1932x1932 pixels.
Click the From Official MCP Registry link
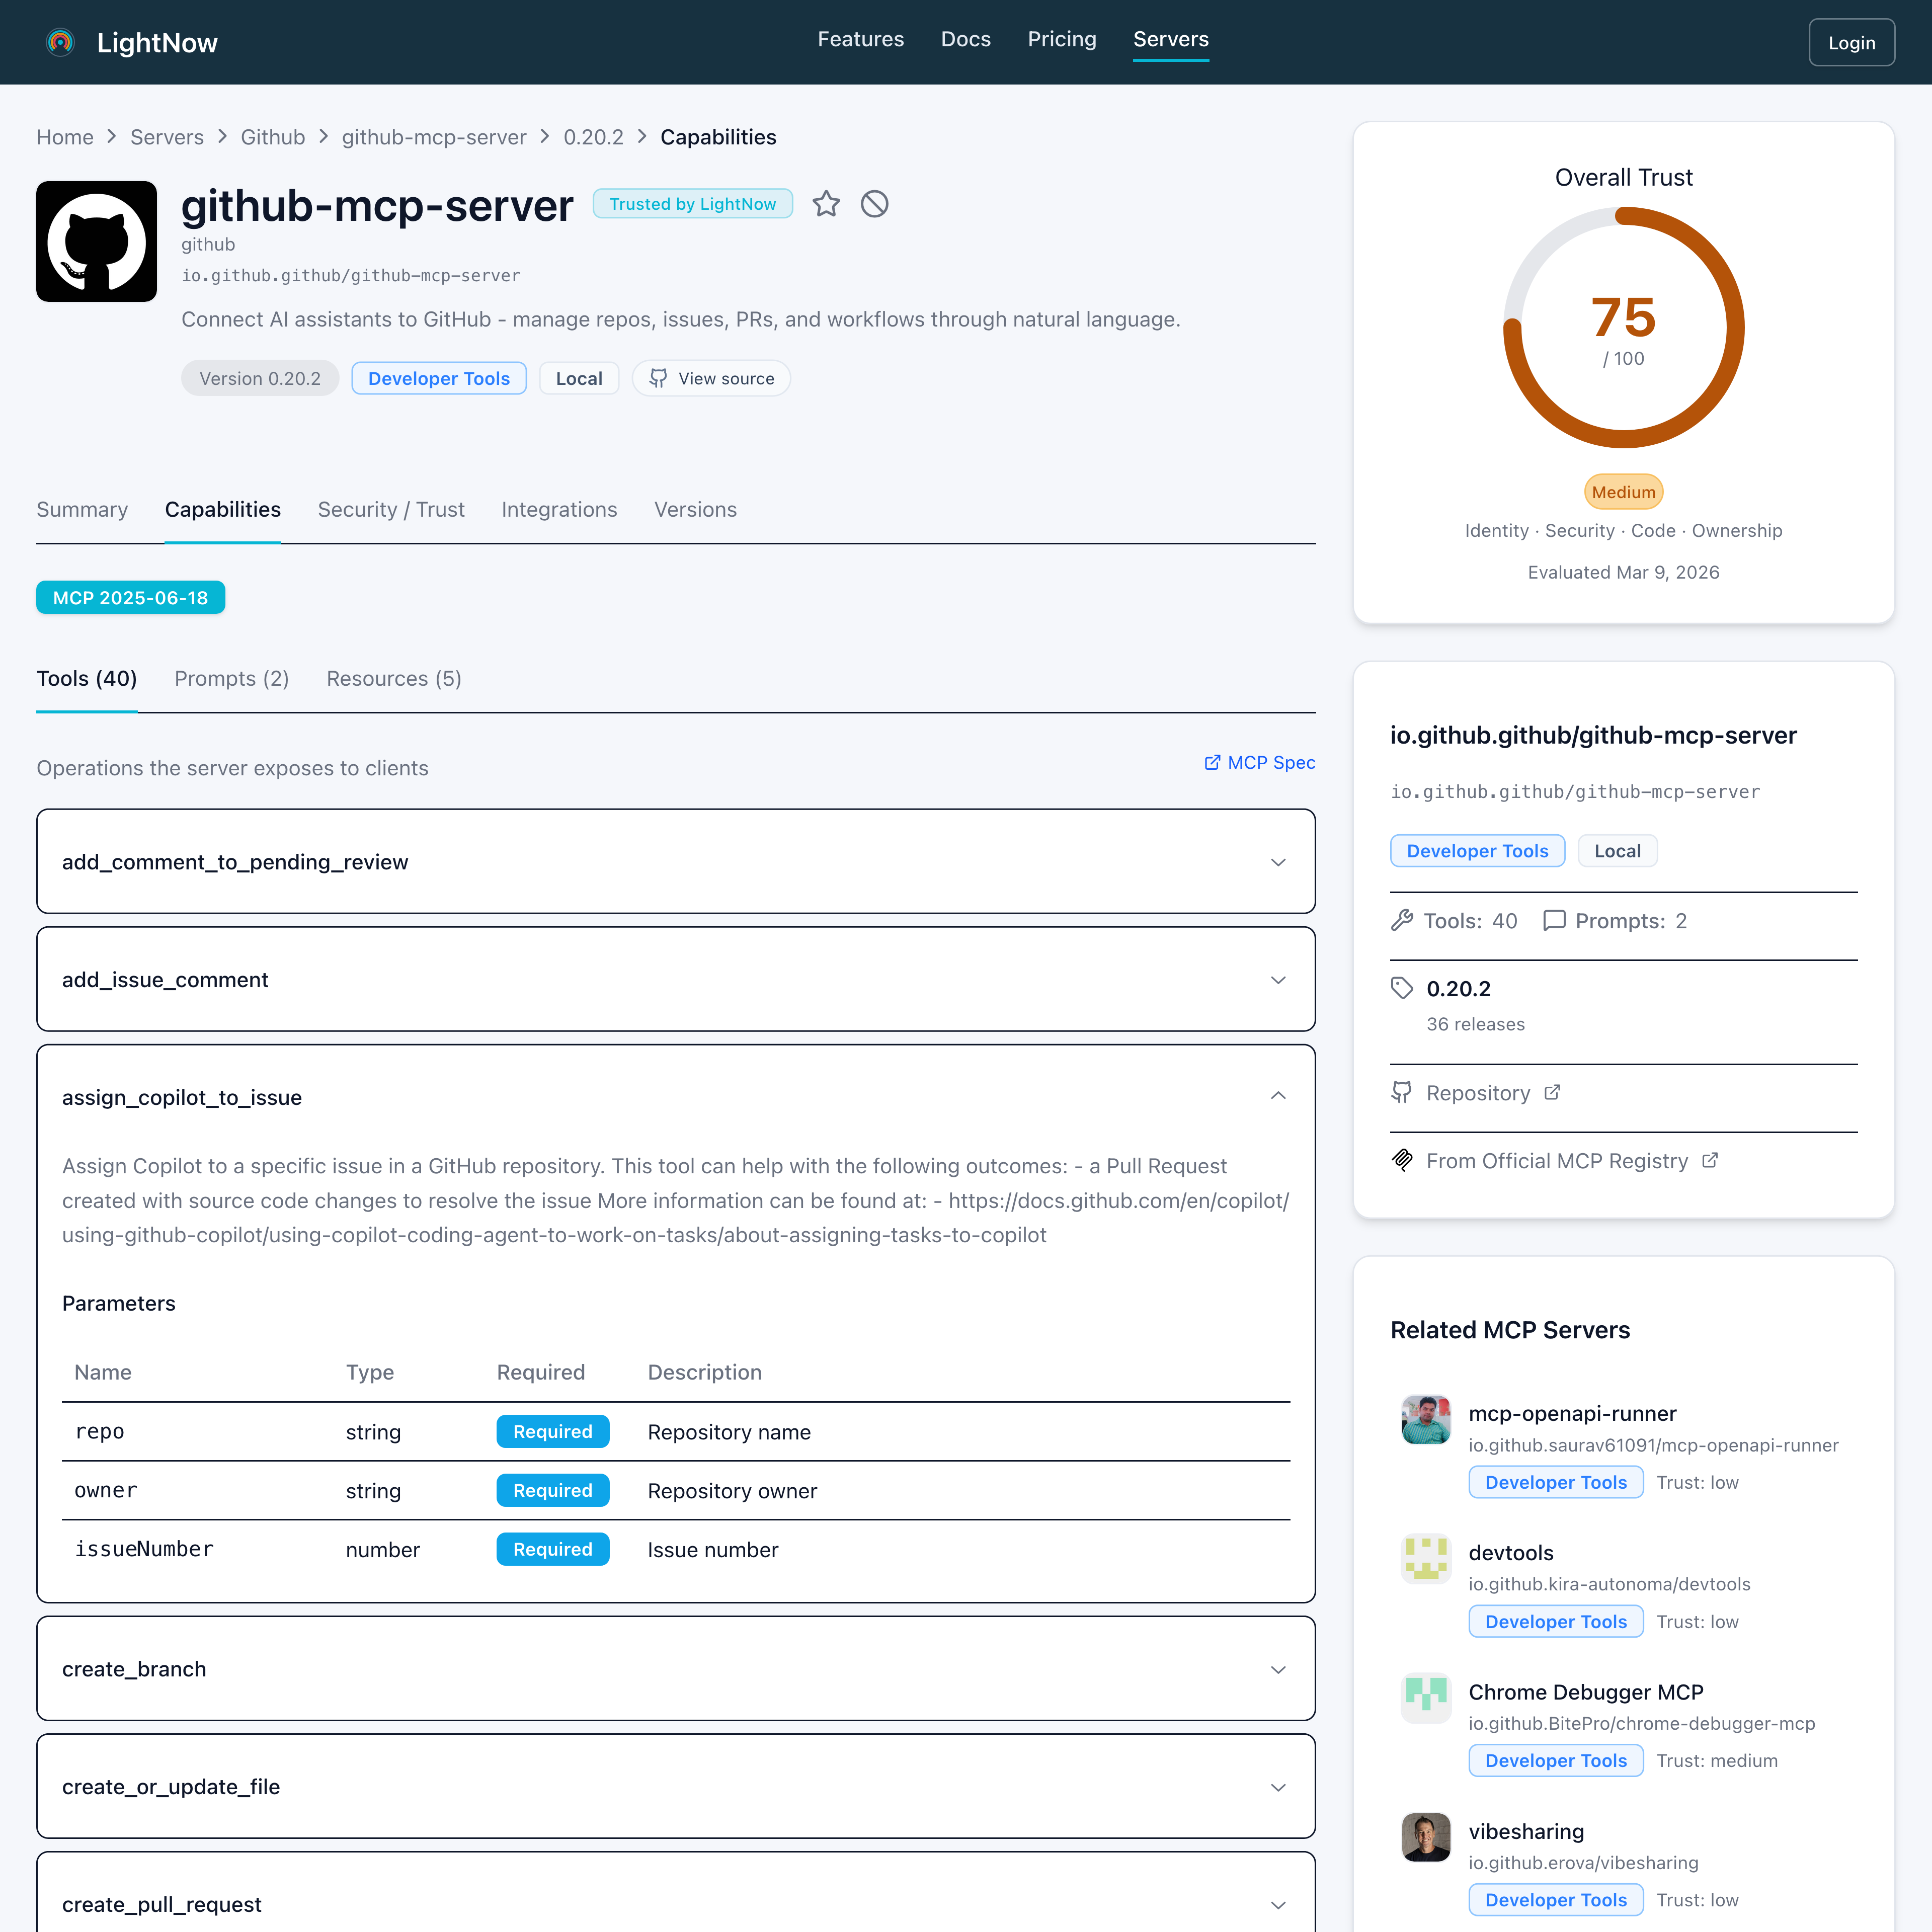point(1556,1160)
